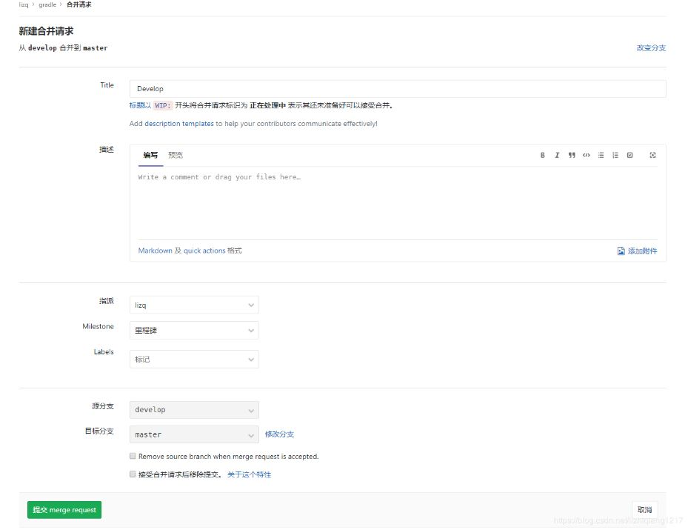Enable removing source branch after merge

tap(133, 456)
